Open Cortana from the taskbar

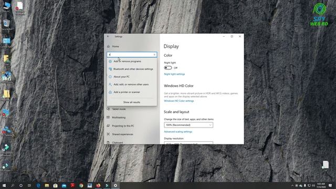[x=21, y=185]
